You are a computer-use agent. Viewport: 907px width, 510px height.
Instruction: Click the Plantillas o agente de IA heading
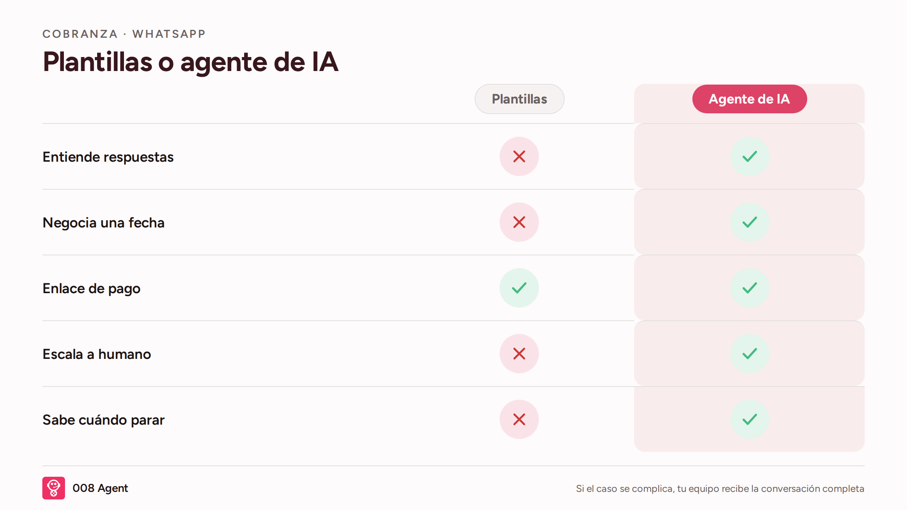pyautogui.click(x=190, y=62)
